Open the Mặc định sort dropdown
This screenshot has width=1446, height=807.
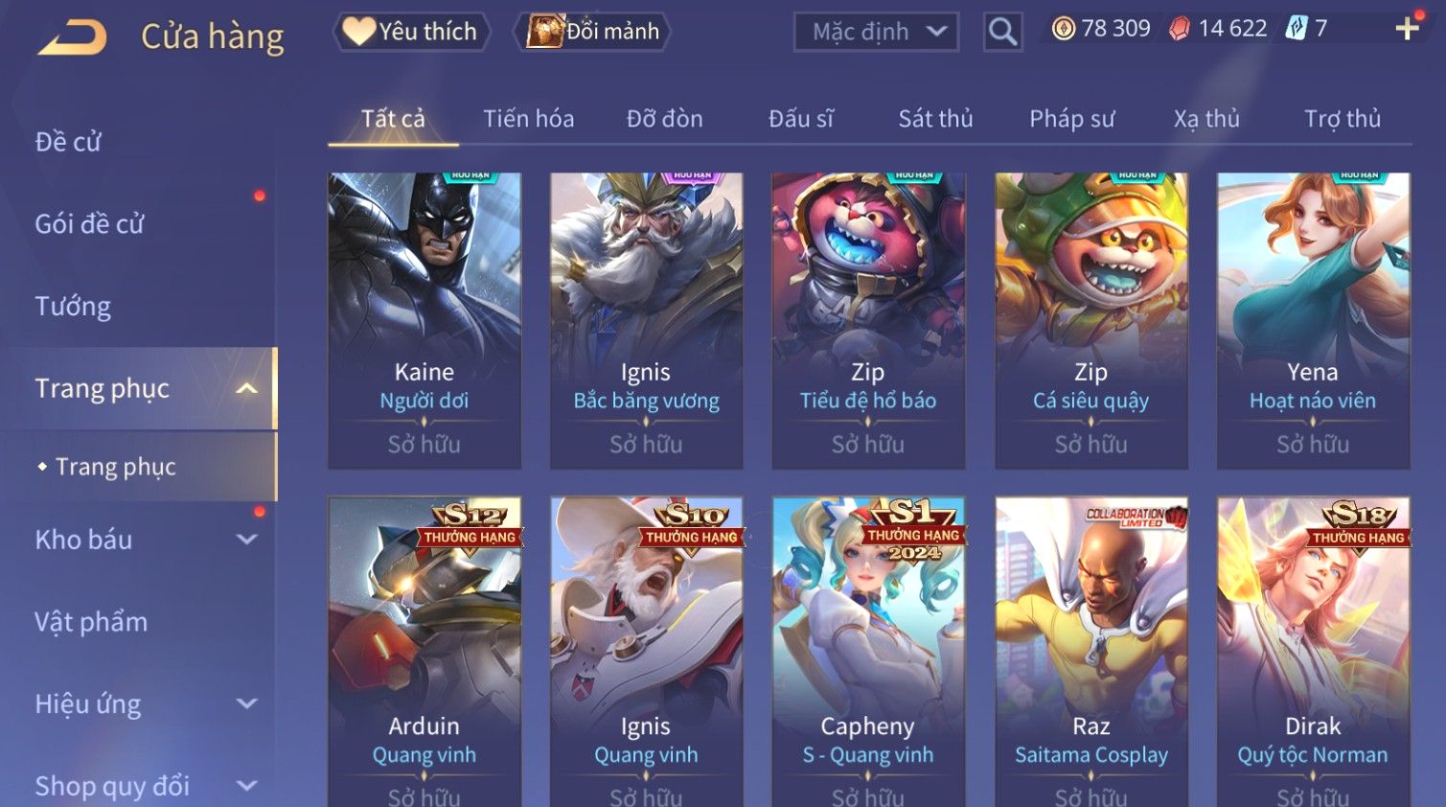point(876,32)
